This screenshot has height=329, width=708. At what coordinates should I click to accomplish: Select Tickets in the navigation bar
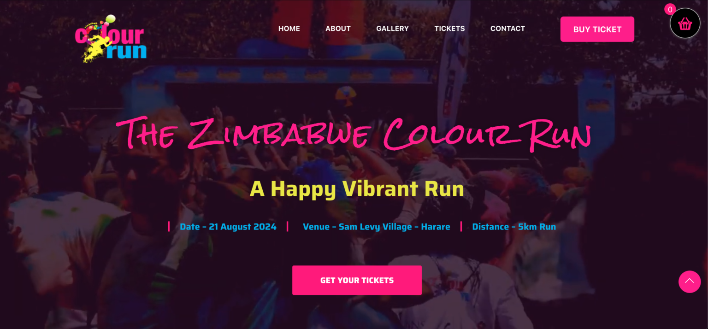coord(449,29)
